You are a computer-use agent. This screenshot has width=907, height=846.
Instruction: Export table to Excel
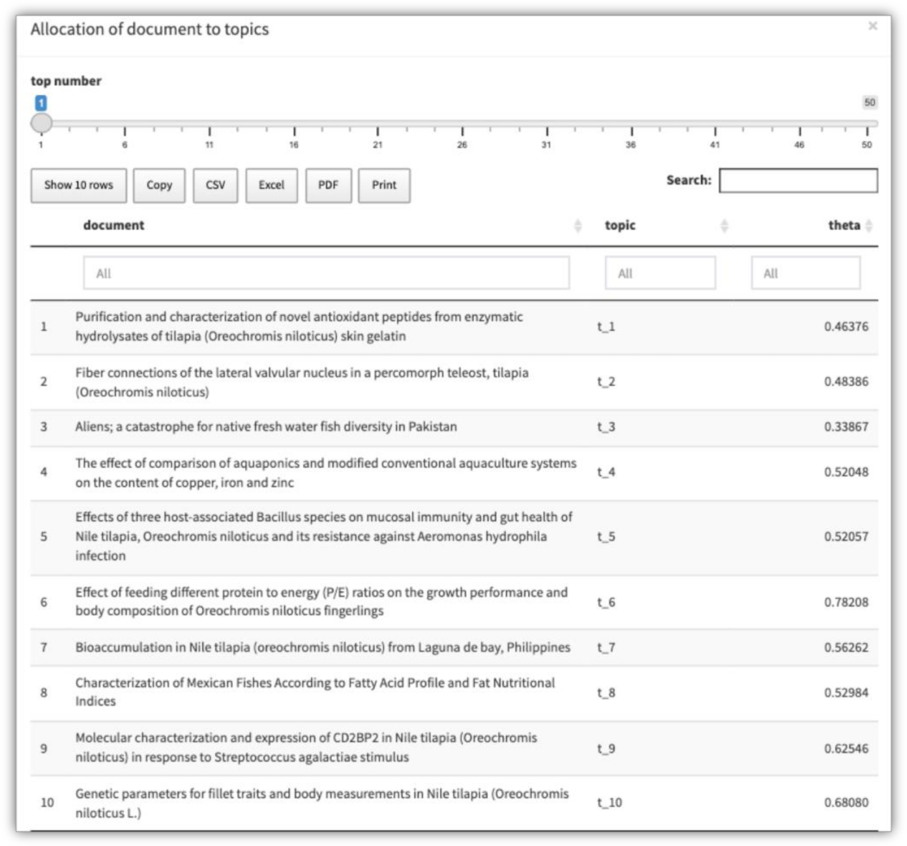point(271,185)
